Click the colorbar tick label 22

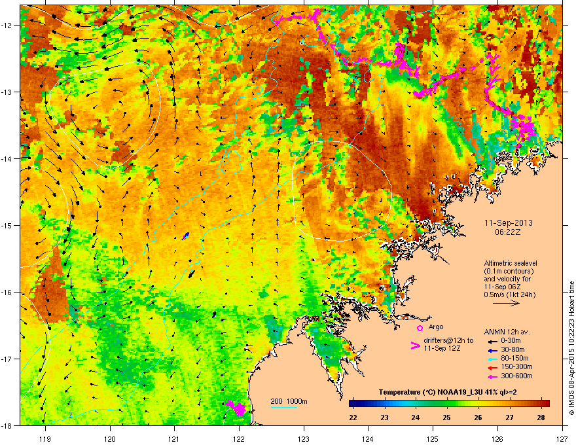click(353, 418)
